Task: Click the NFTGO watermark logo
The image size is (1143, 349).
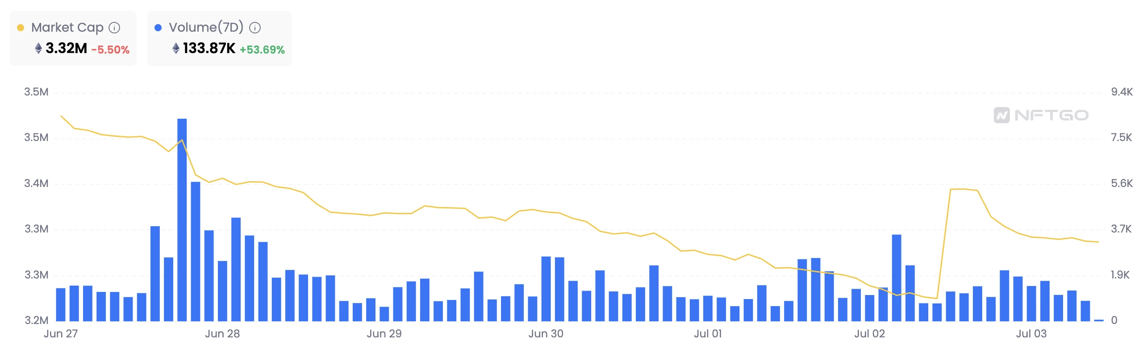Action: (x=1041, y=115)
